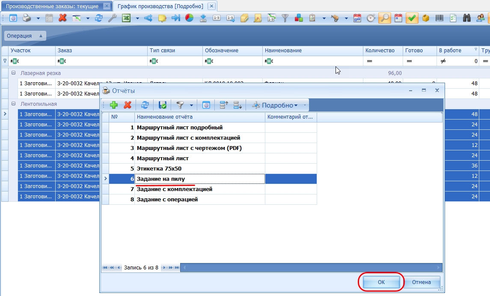Click the Операция grouping button

[x=25, y=36]
